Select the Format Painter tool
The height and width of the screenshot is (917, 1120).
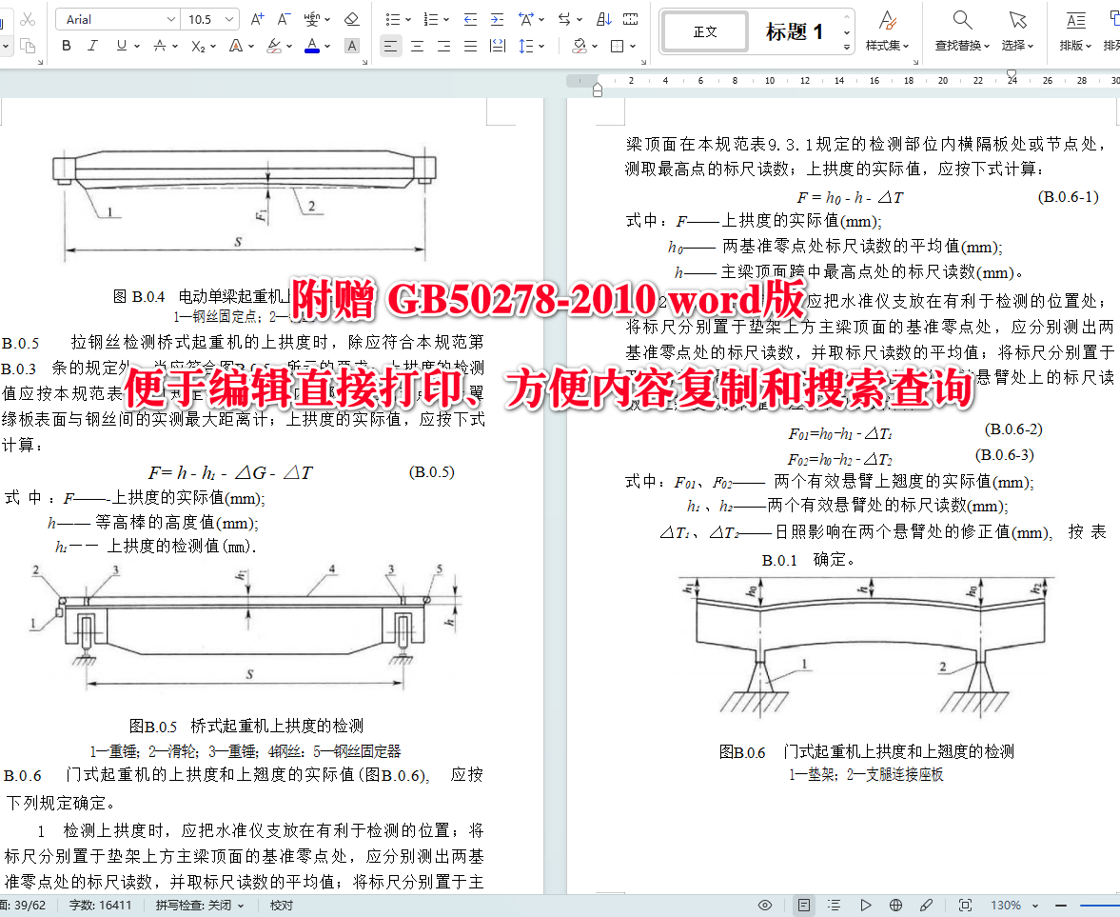click(8, 45)
